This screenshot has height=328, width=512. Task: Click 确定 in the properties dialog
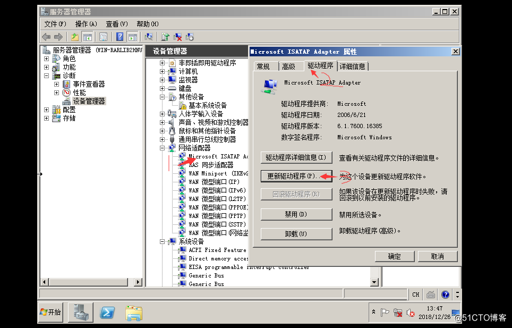(395, 256)
